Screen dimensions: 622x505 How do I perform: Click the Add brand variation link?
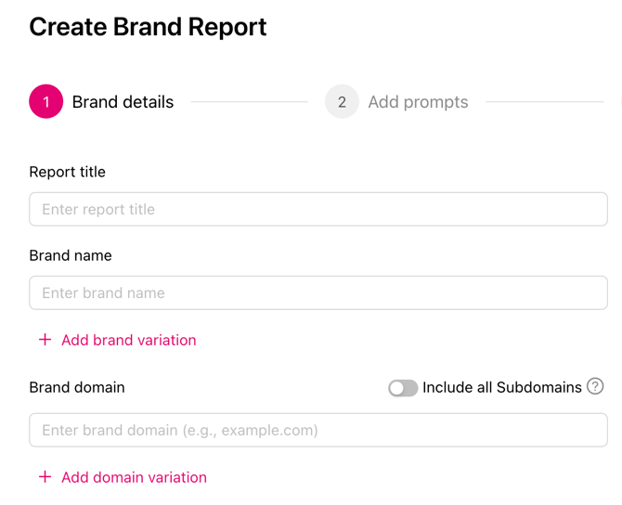point(128,340)
